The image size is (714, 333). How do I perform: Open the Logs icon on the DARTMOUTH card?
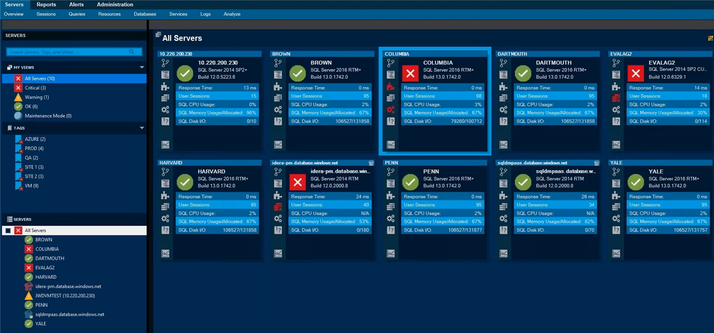503,122
